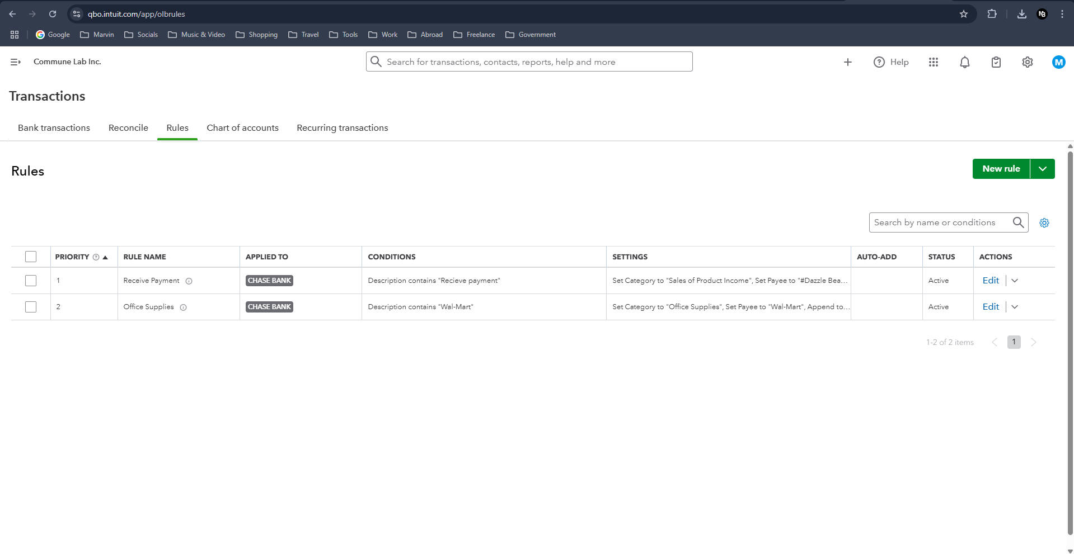1074x554 pixels.
Task: Open the plus Create menu icon
Action: [848, 62]
